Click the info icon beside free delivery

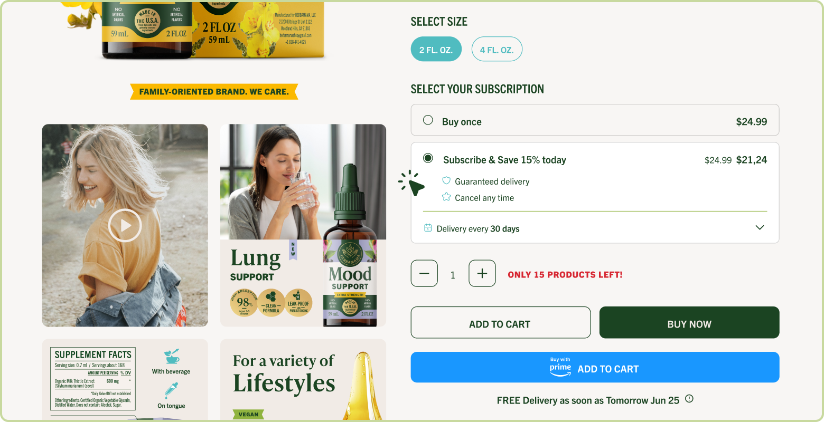click(x=689, y=399)
